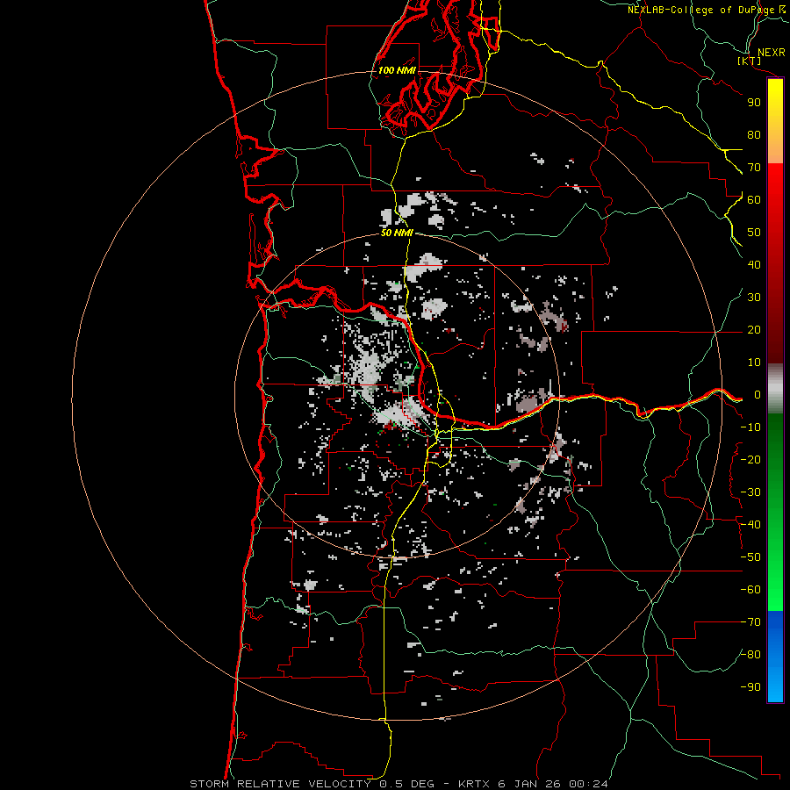
Task: Click the -40 value on the velocity scale
Action: pos(750,525)
